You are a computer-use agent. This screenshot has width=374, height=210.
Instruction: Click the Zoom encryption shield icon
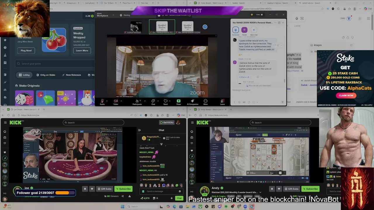[252, 15]
